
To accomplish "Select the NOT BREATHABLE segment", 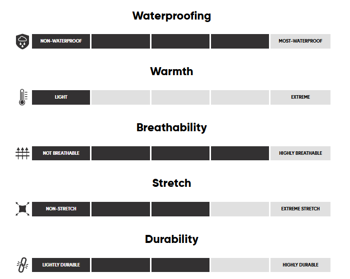I will (x=61, y=153).
